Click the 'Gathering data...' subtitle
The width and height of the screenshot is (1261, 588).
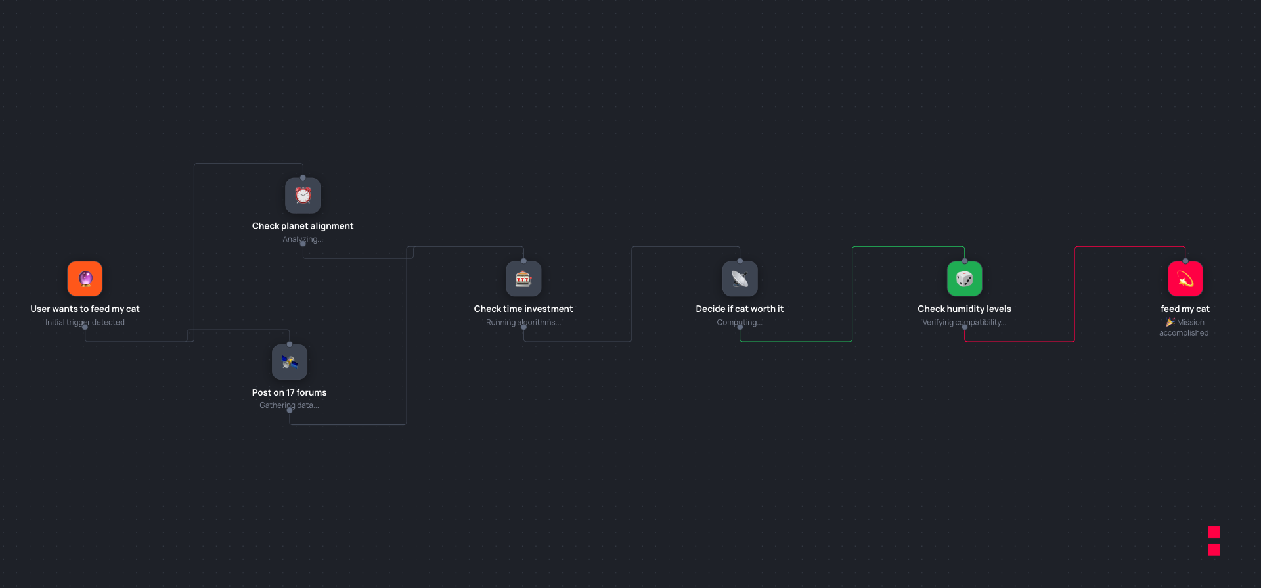pos(290,405)
